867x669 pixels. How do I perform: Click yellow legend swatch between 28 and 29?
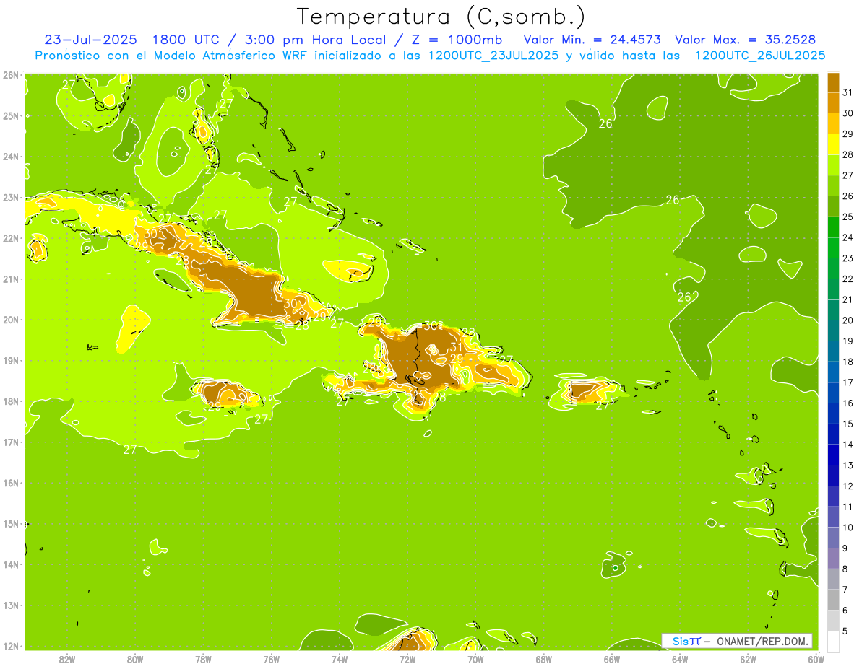[833, 144]
